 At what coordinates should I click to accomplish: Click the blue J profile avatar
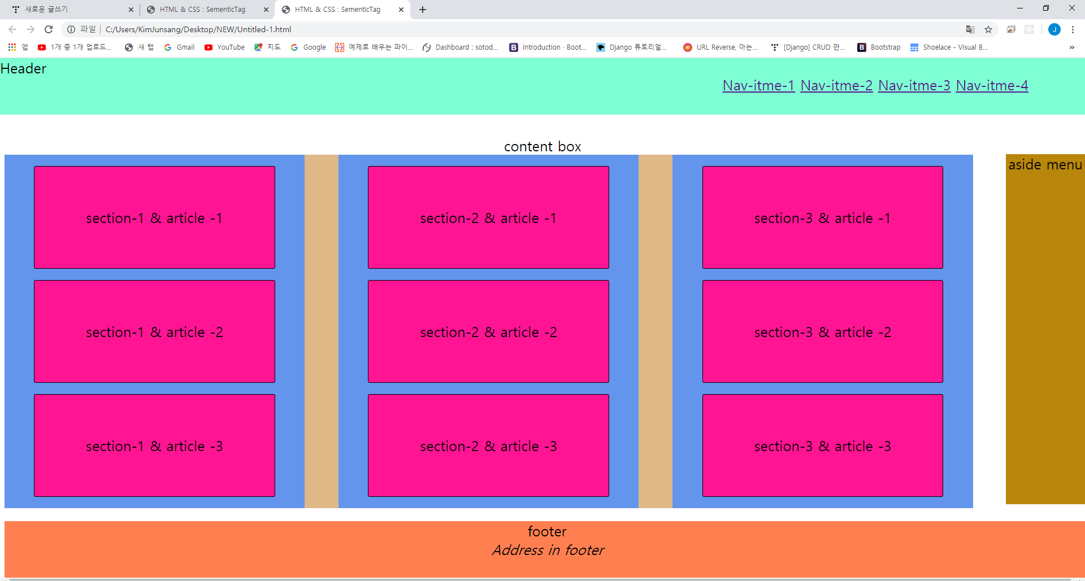click(1054, 29)
